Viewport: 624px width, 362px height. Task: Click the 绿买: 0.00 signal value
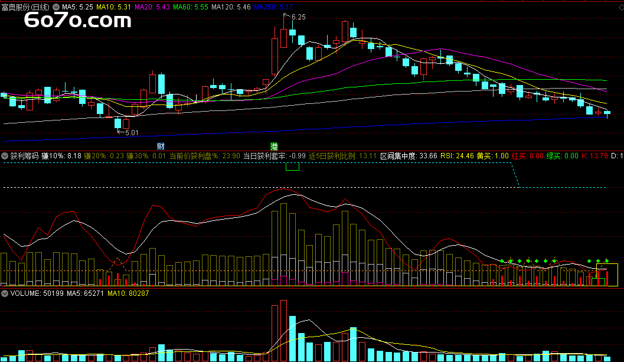563,156
